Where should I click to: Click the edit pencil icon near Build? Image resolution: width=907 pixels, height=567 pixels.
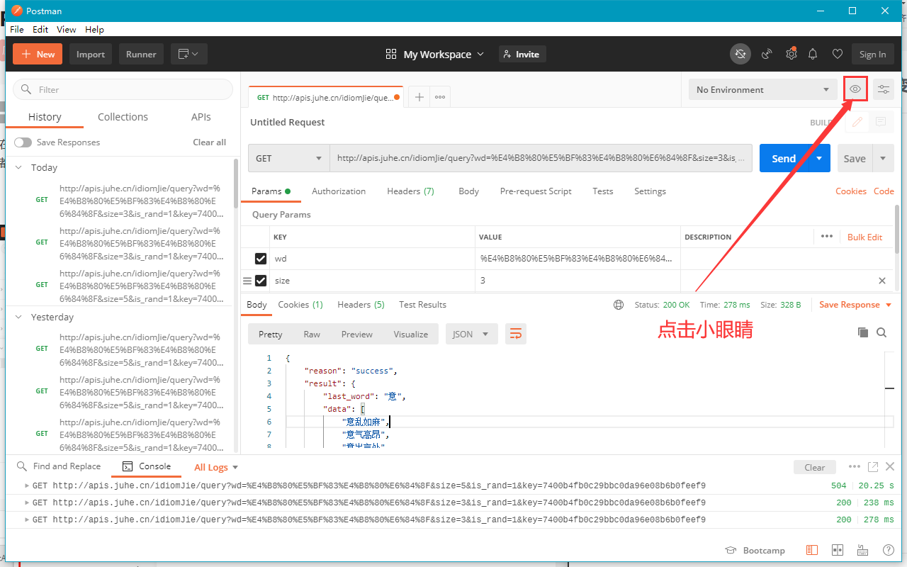pyautogui.click(x=857, y=122)
